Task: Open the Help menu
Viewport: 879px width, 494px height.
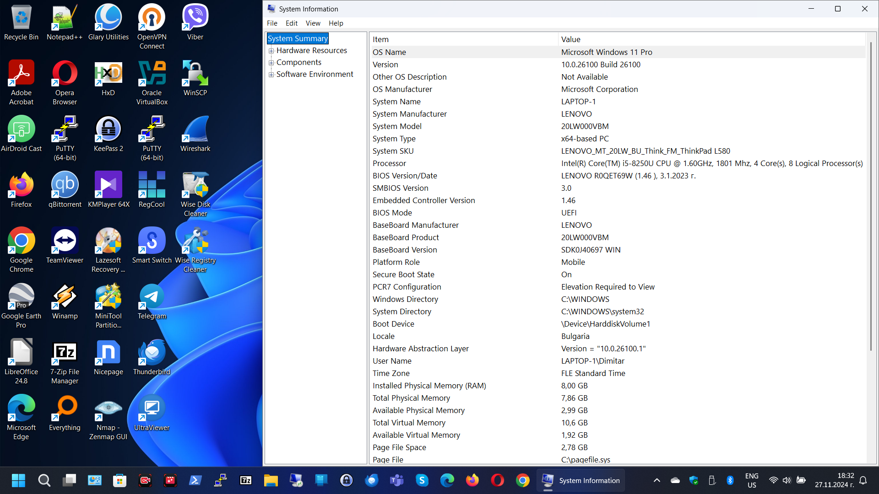Action: point(336,23)
